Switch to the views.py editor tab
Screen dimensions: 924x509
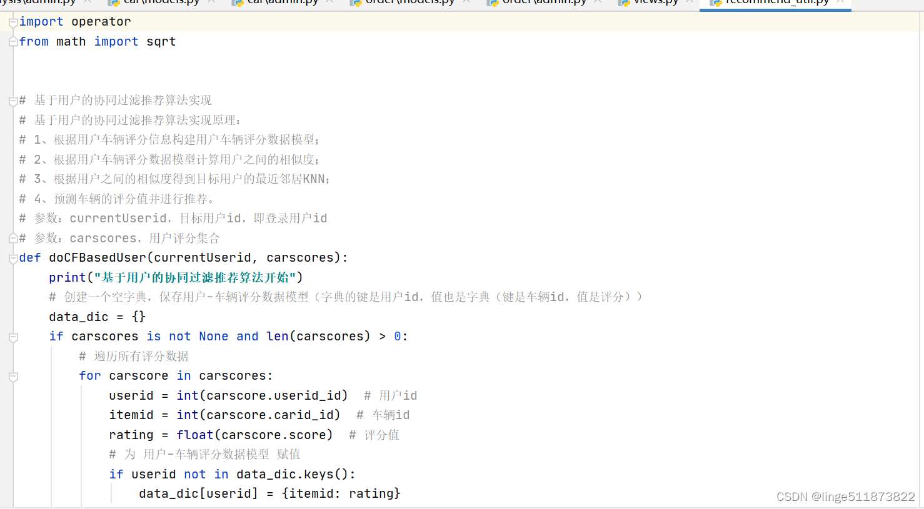tap(656, 2)
